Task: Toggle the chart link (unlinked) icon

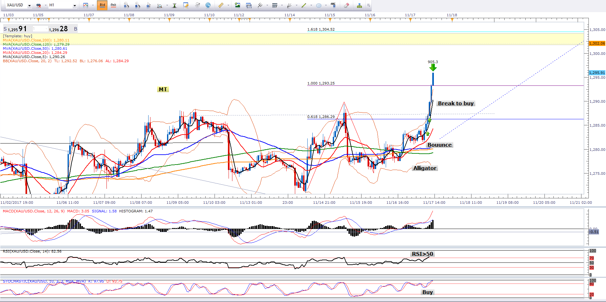Action: (39, 5)
